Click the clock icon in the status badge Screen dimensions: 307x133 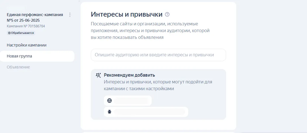[x=9, y=33]
